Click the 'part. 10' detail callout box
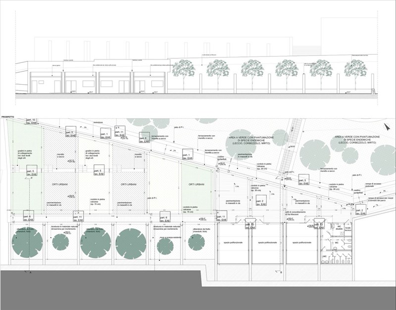 tap(32, 121)
